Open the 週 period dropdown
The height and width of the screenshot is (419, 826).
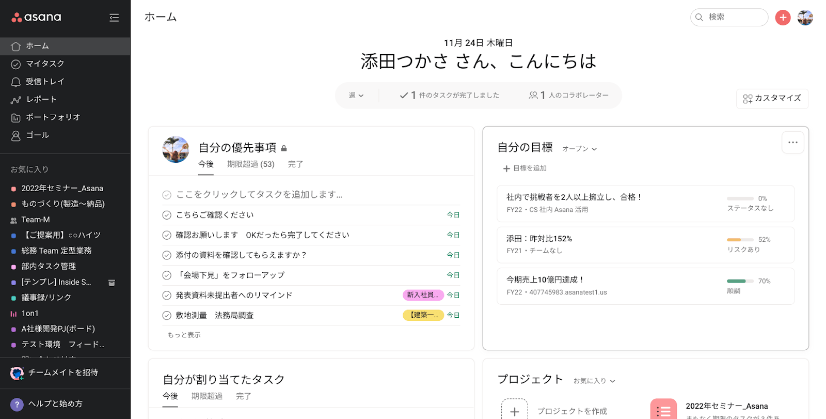(356, 96)
